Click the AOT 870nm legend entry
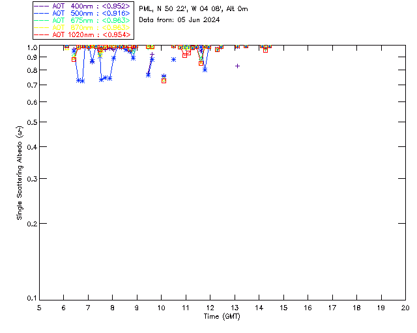Viewport: 417px width, 333px height. [83, 27]
